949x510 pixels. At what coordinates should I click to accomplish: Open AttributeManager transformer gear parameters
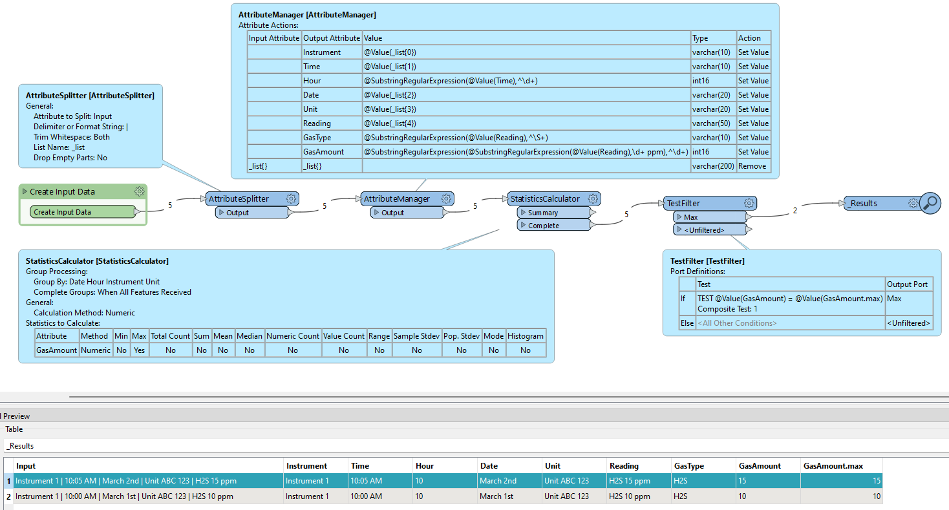[445, 198]
